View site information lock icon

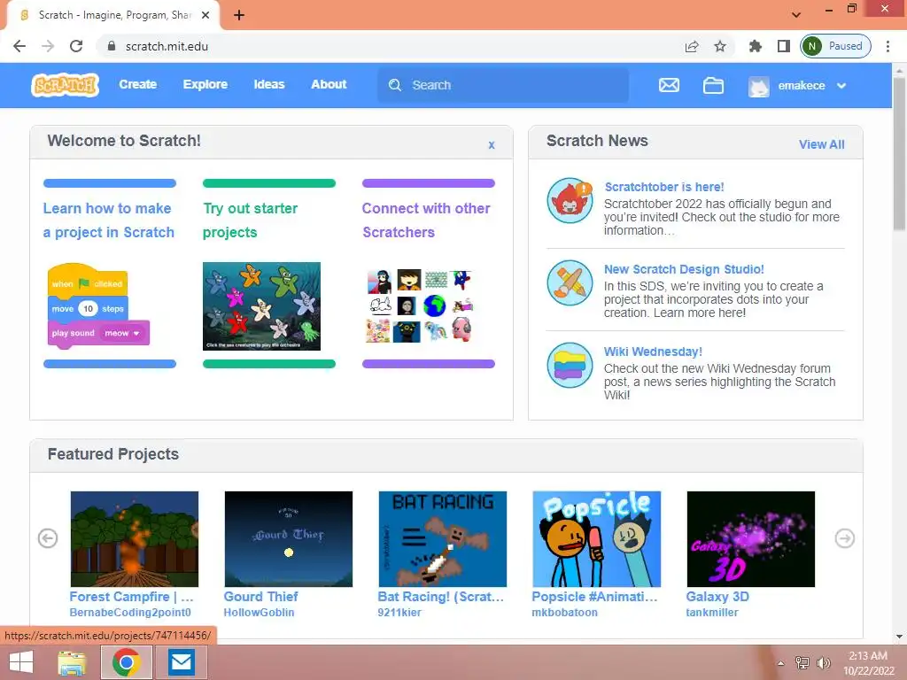coord(112,46)
